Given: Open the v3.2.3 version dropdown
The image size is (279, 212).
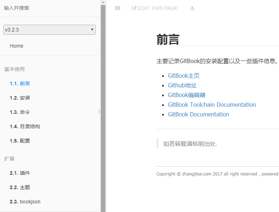Looking at the screenshot, I should 49,30.
